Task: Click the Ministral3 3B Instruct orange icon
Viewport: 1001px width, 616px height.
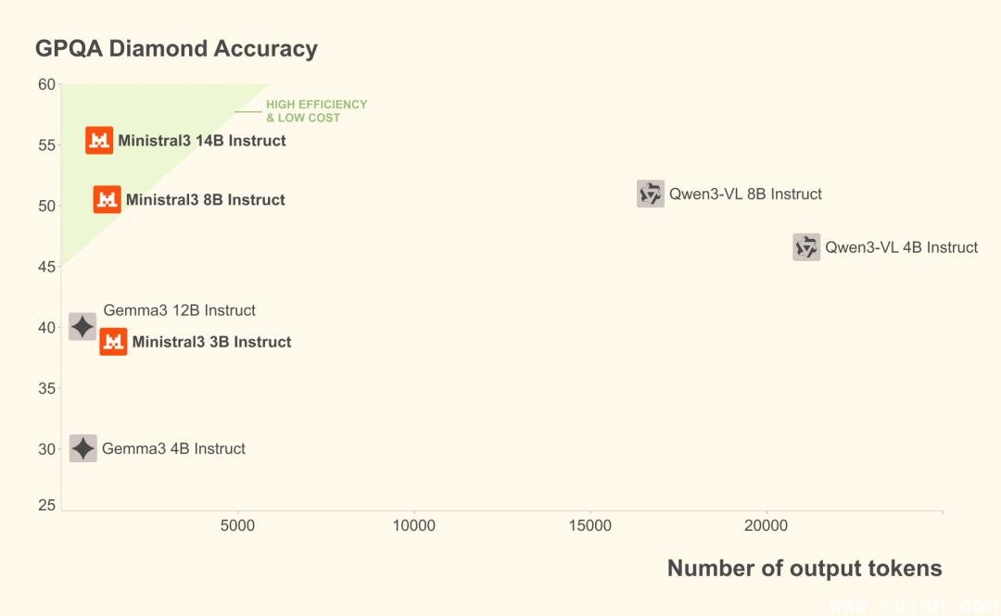Action: [x=114, y=342]
